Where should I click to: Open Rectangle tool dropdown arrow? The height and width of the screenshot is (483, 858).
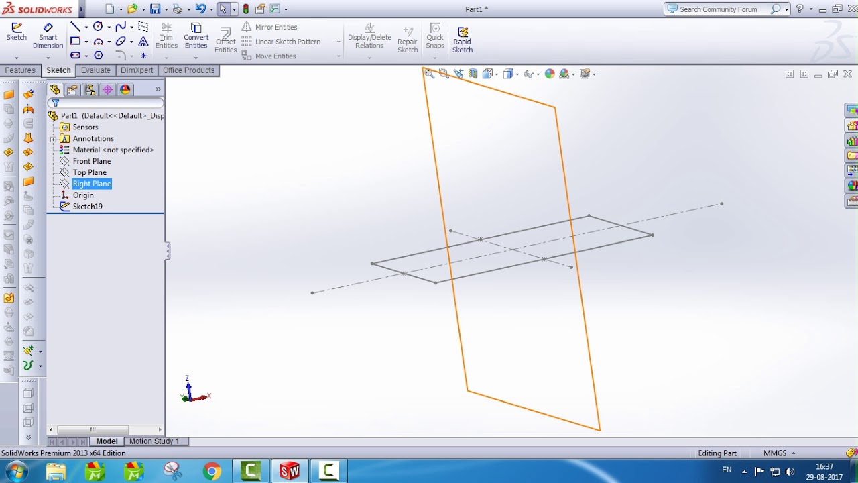(86, 42)
